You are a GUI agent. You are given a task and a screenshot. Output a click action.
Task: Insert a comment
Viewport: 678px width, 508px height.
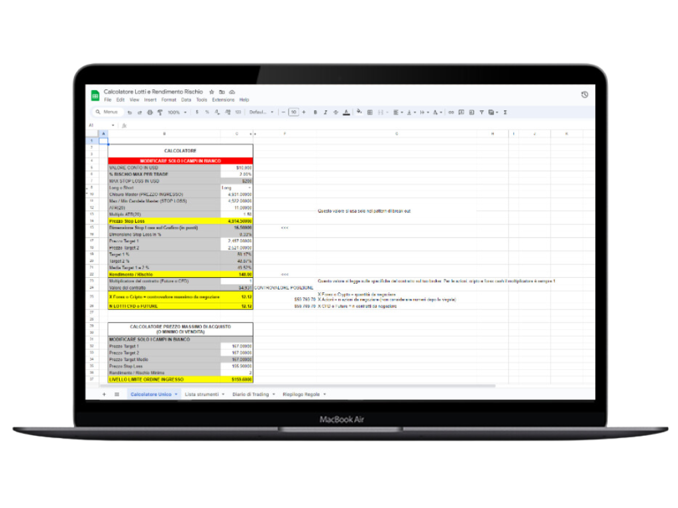tap(461, 112)
